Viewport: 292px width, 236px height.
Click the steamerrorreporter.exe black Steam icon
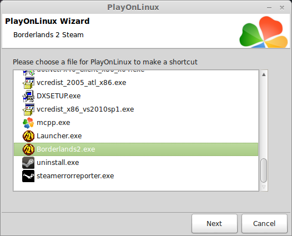[x=28, y=176]
